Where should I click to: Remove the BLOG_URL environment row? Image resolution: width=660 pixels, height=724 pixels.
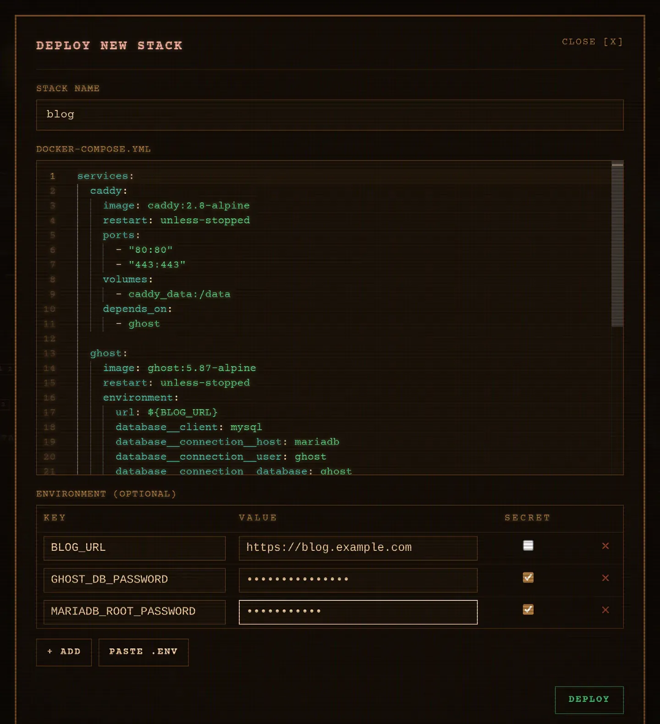[605, 546]
